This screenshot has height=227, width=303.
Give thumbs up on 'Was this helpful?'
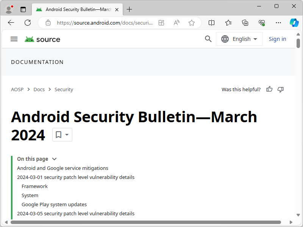tap(269, 89)
